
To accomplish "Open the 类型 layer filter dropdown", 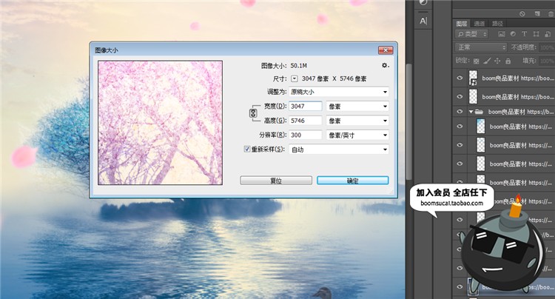I will (471, 34).
